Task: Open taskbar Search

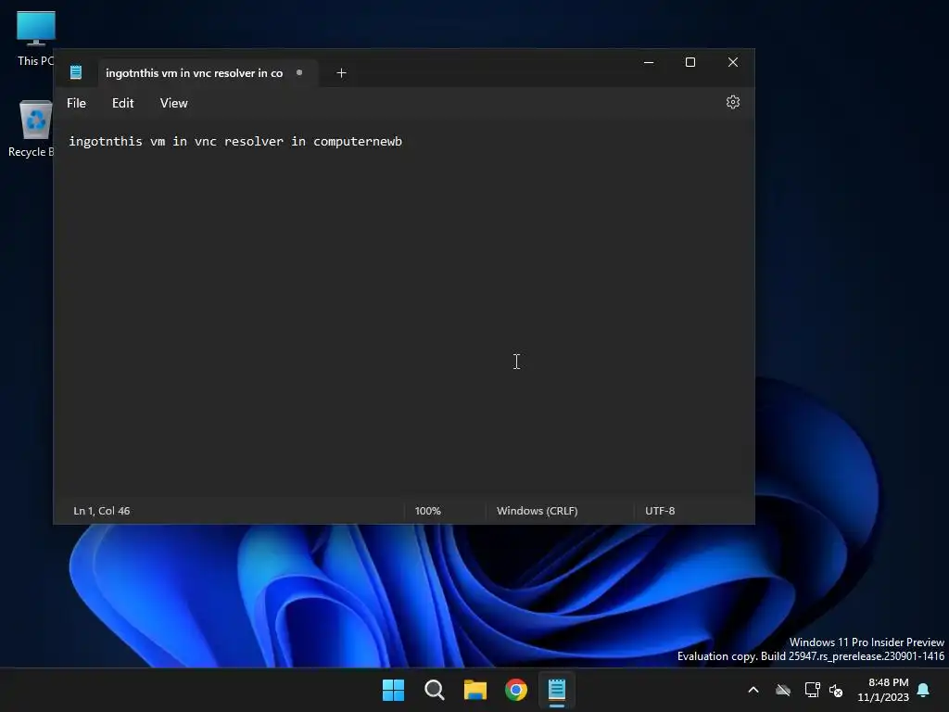Action: click(435, 690)
